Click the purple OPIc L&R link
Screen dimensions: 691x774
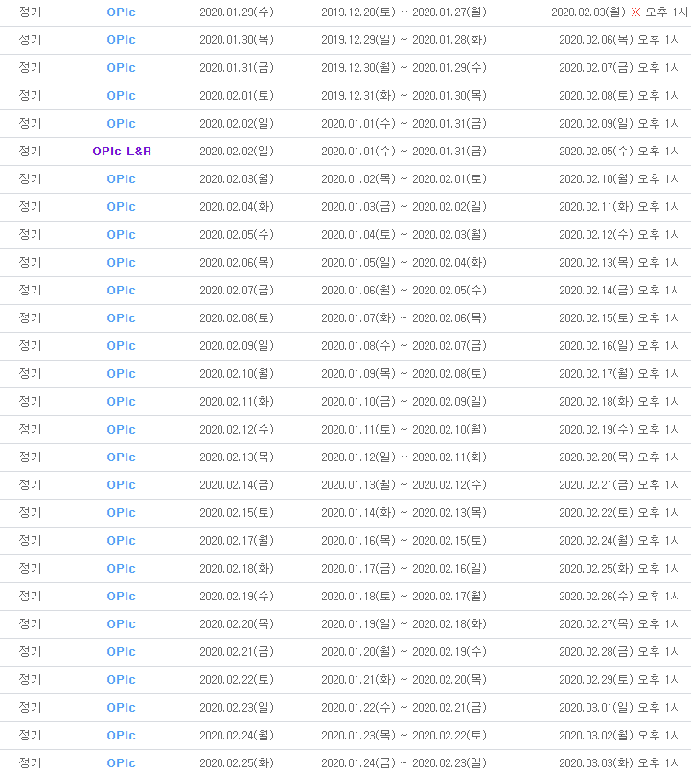[x=122, y=151]
